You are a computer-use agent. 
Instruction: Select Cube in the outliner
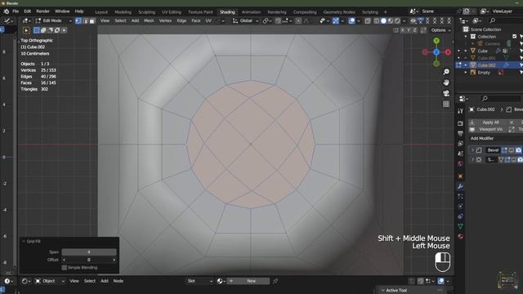[x=483, y=51]
